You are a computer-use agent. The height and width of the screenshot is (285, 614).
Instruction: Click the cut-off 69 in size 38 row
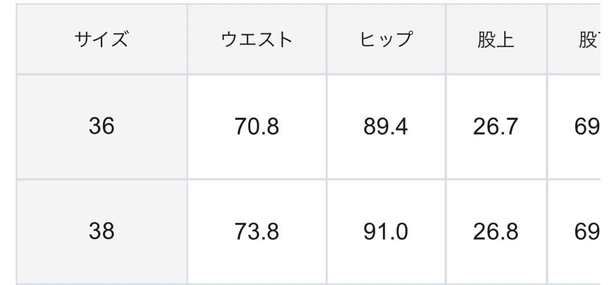click(587, 231)
